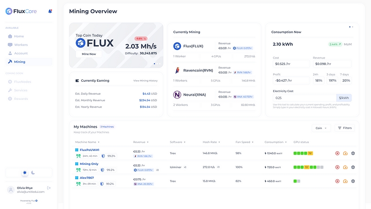Screen dimensions: 371x209
Task: Click the Profit -$0.427/hr field
Action: (x=291, y=80)
